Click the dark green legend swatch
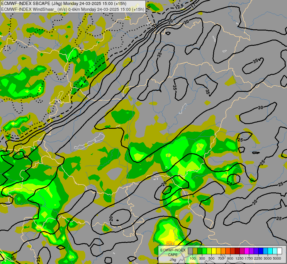 click(x=200, y=251)
